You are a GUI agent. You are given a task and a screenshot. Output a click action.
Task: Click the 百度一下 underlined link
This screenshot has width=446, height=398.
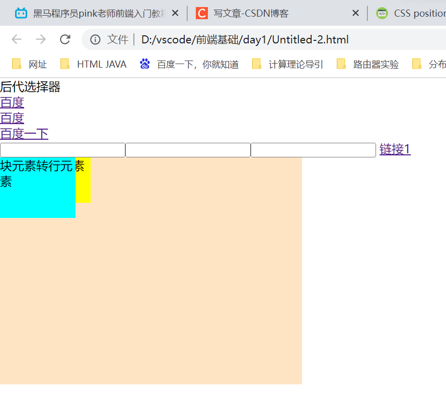(24, 134)
